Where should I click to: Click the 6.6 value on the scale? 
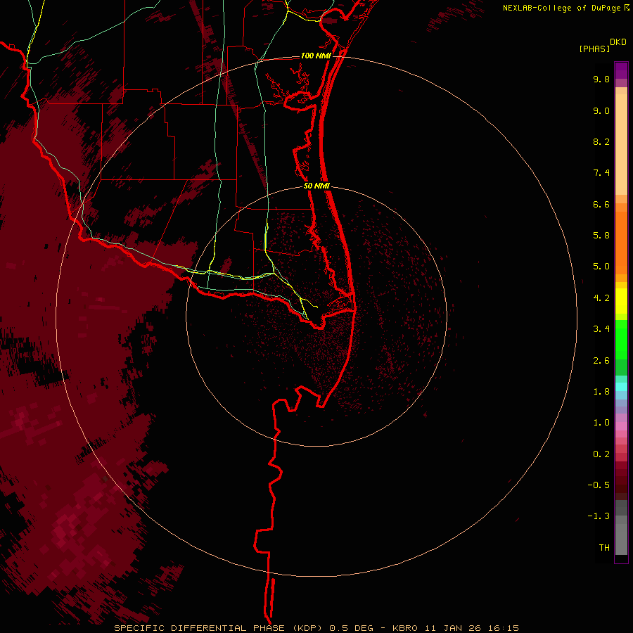601,204
